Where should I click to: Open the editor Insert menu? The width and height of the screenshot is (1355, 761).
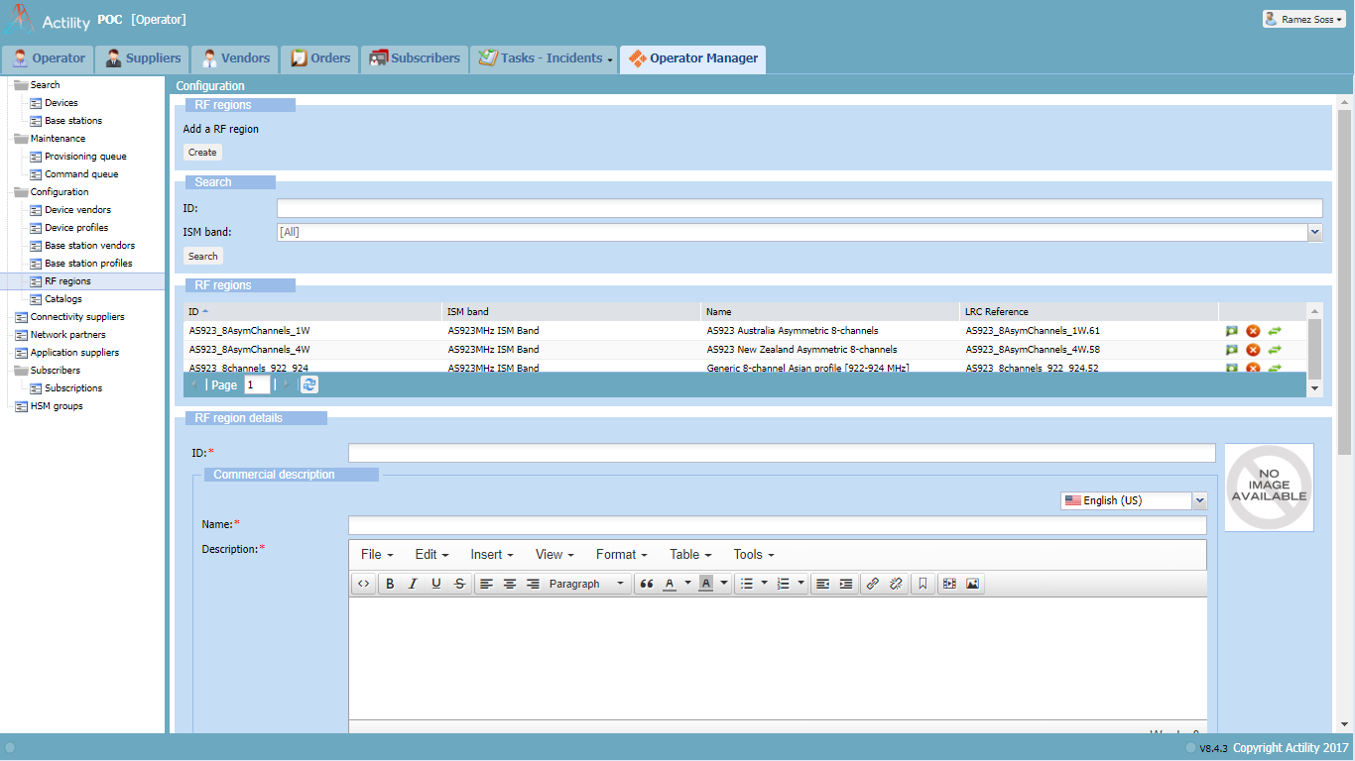(x=492, y=554)
